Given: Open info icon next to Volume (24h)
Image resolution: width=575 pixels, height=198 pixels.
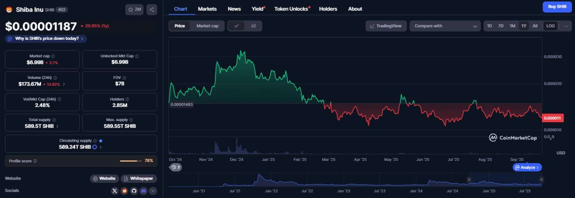Looking at the screenshot, I should click(x=55, y=77).
